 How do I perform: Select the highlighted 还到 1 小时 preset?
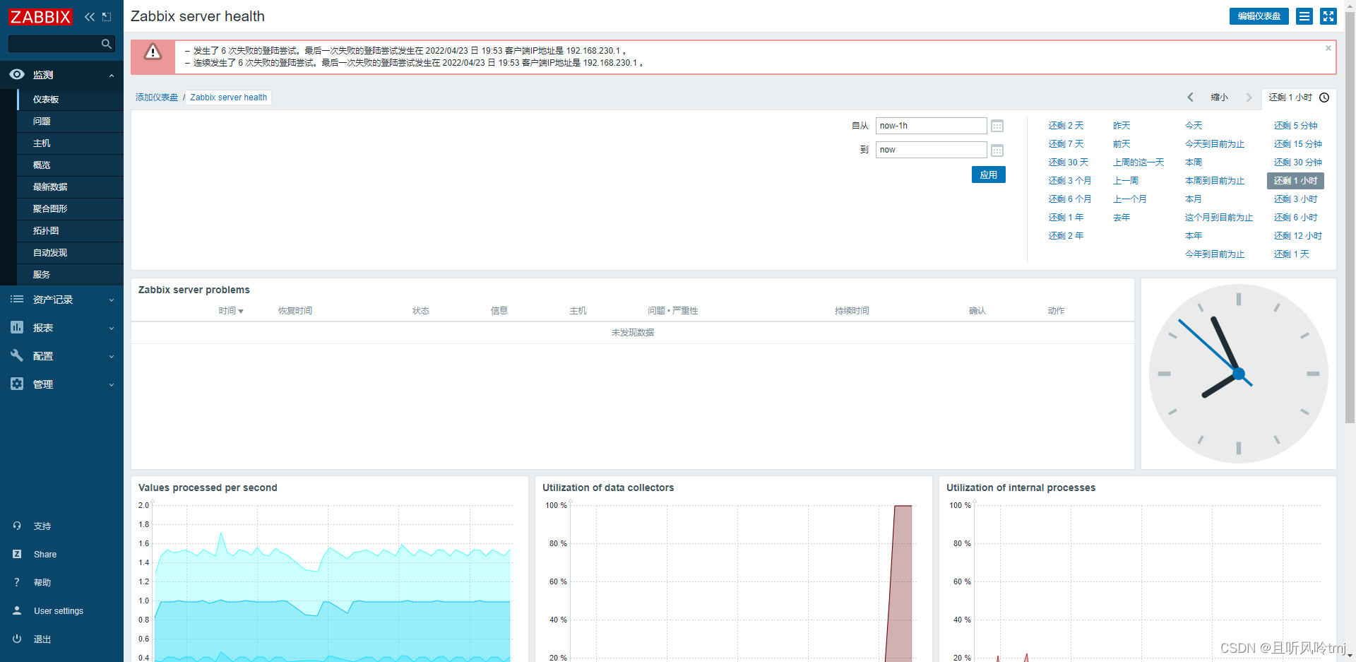pyautogui.click(x=1295, y=181)
